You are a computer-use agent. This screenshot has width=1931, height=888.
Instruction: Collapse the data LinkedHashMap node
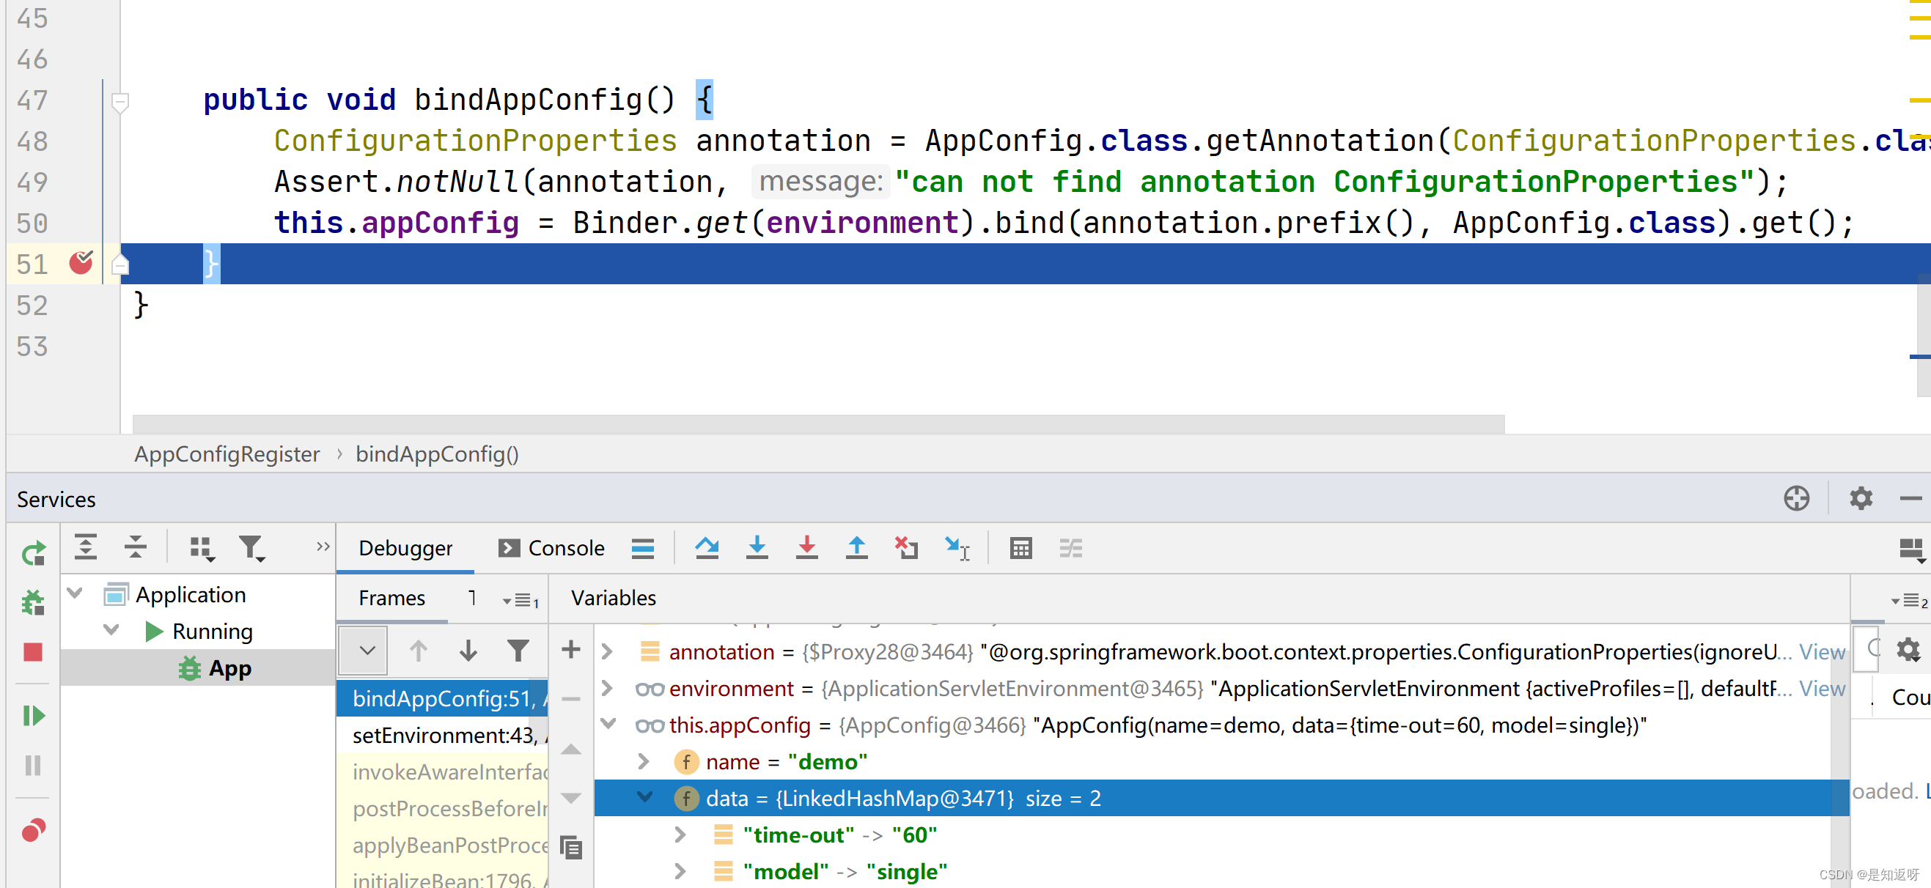(644, 797)
